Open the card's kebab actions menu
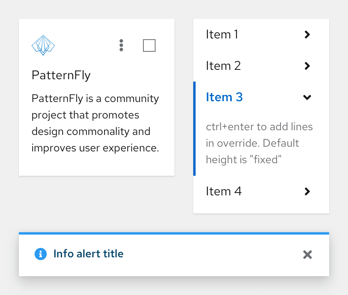Image resolution: width=348 pixels, height=295 pixels. point(121,45)
